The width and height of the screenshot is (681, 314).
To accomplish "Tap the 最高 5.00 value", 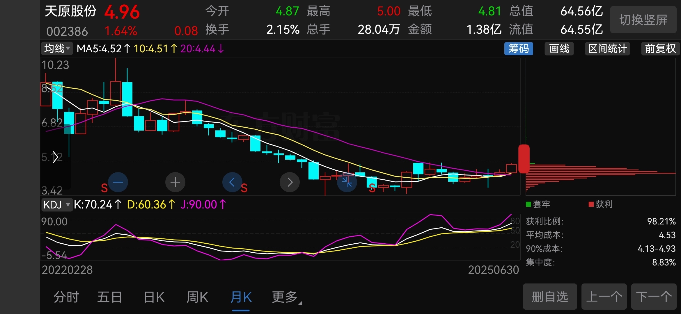I will coord(389,11).
